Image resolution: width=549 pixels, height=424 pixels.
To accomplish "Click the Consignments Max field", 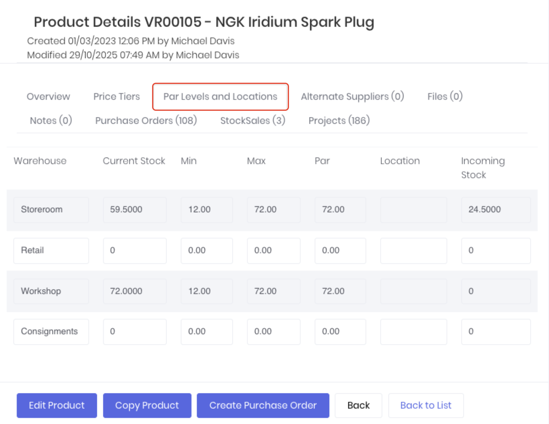I will coord(274,332).
